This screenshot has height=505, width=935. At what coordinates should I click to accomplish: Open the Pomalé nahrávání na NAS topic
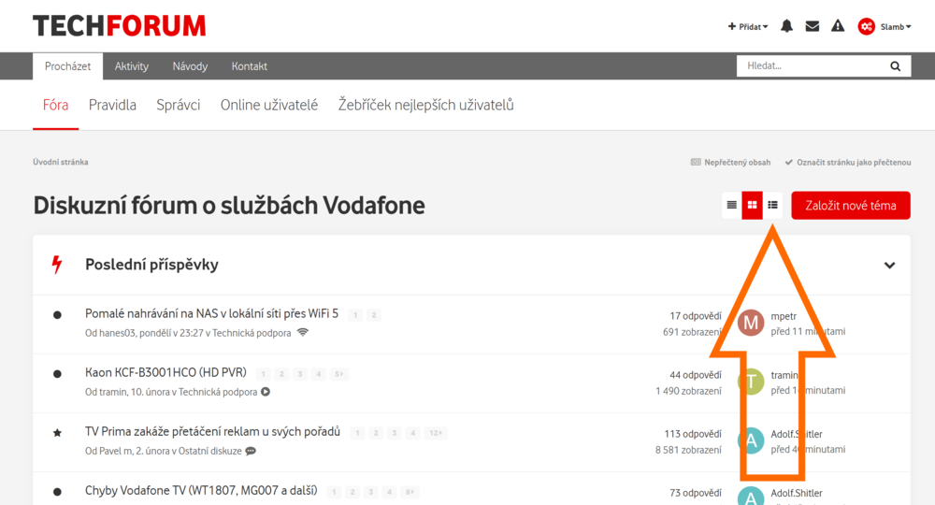coord(211,313)
